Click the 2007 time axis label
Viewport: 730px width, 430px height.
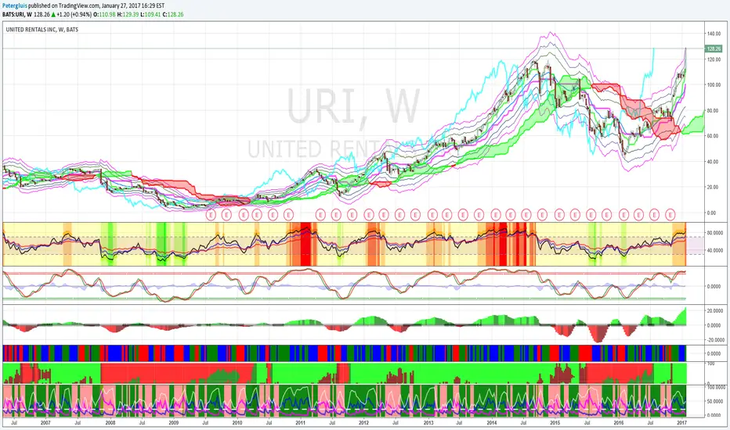pyautogui.click(x=45, y=422)
